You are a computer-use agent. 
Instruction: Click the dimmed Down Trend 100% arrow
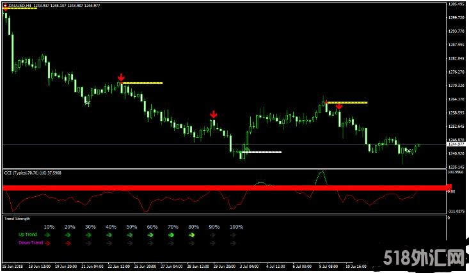click(x=233, y=243)
